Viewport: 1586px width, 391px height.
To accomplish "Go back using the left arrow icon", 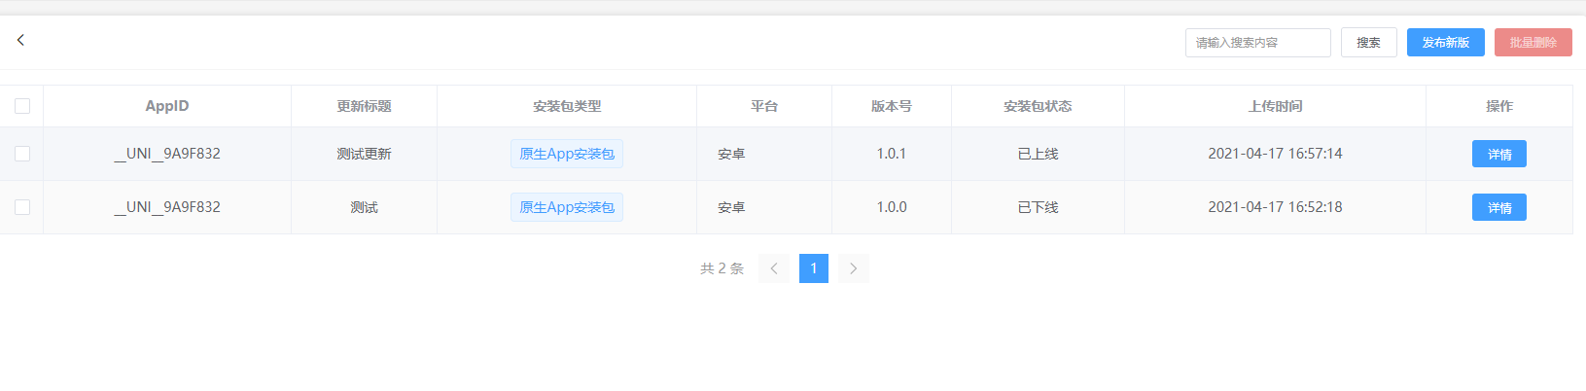I will click(20, 40).
